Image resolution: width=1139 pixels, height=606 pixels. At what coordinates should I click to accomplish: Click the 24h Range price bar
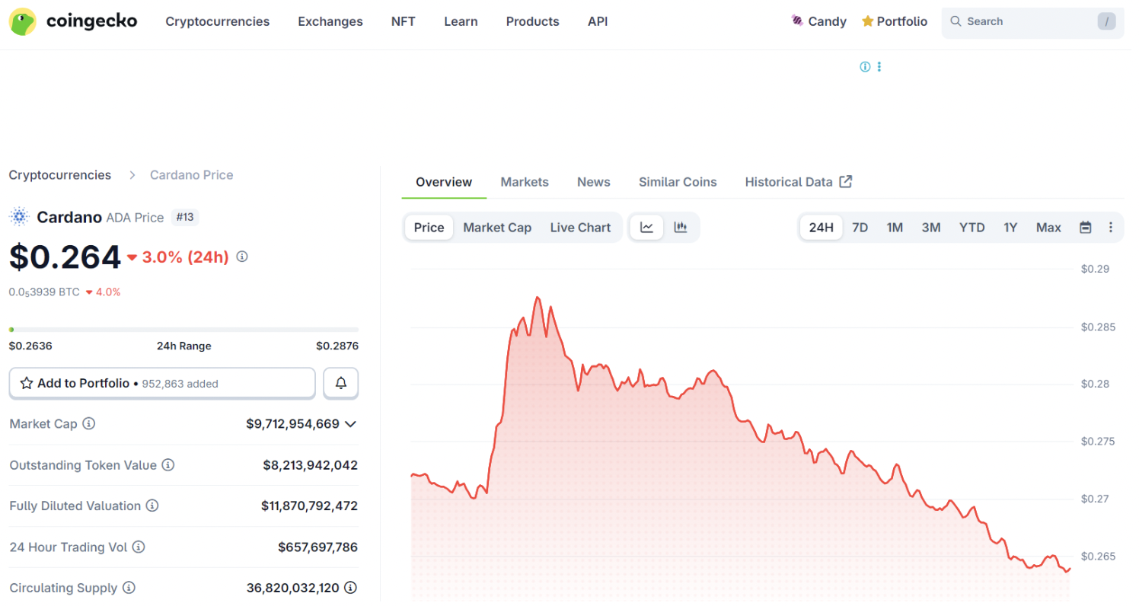[x=183, y=329]
